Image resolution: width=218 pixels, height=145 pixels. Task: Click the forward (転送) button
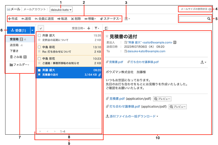[62, 19]
